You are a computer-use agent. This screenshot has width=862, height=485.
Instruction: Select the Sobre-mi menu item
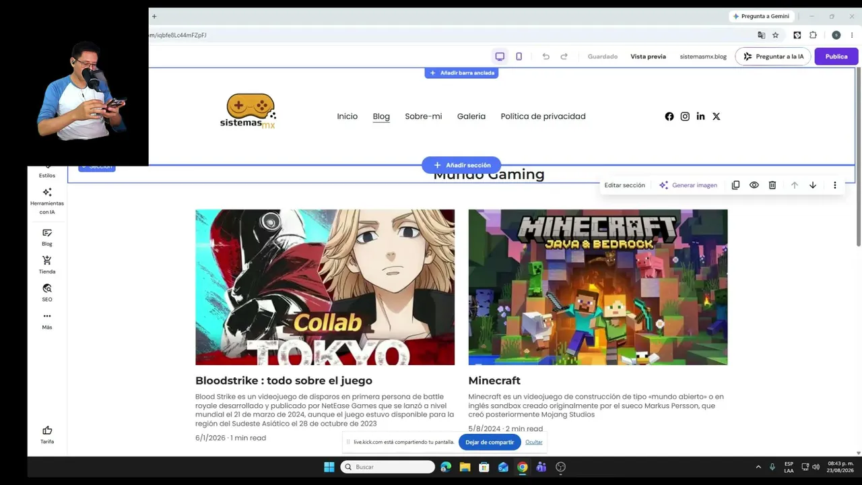tap(424, 117)
